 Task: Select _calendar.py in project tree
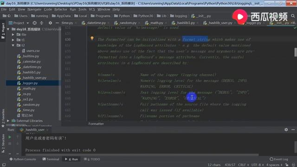click(x=29, y=62)
